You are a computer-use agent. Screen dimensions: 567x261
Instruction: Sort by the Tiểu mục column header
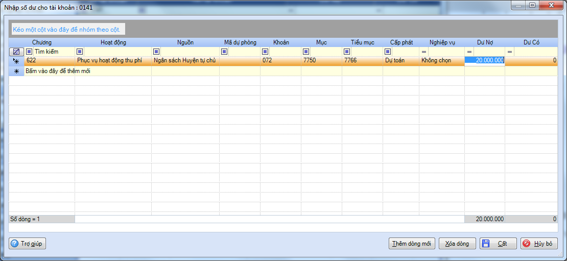(362, 43)
